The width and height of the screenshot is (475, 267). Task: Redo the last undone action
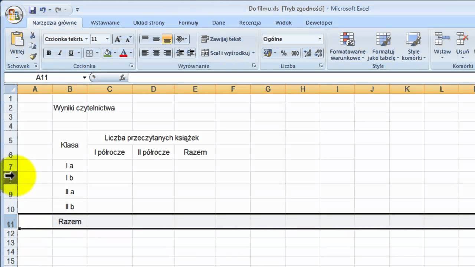[58, 10]
